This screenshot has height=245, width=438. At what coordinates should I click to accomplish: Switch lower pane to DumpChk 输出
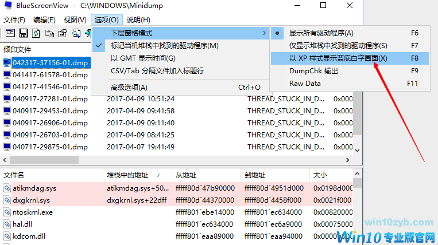[x=350, y=71]
